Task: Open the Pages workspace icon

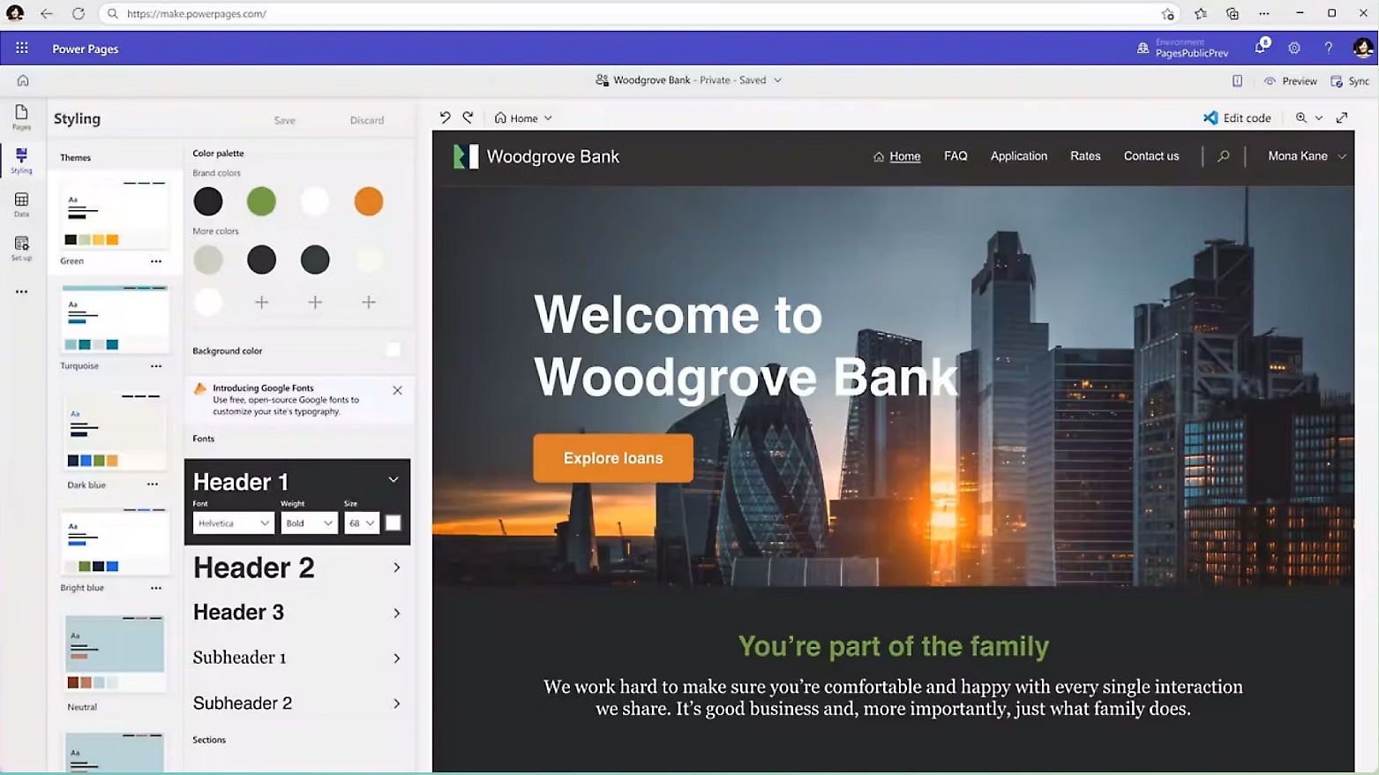Action: pyautogui.click(x=21, y=116)
